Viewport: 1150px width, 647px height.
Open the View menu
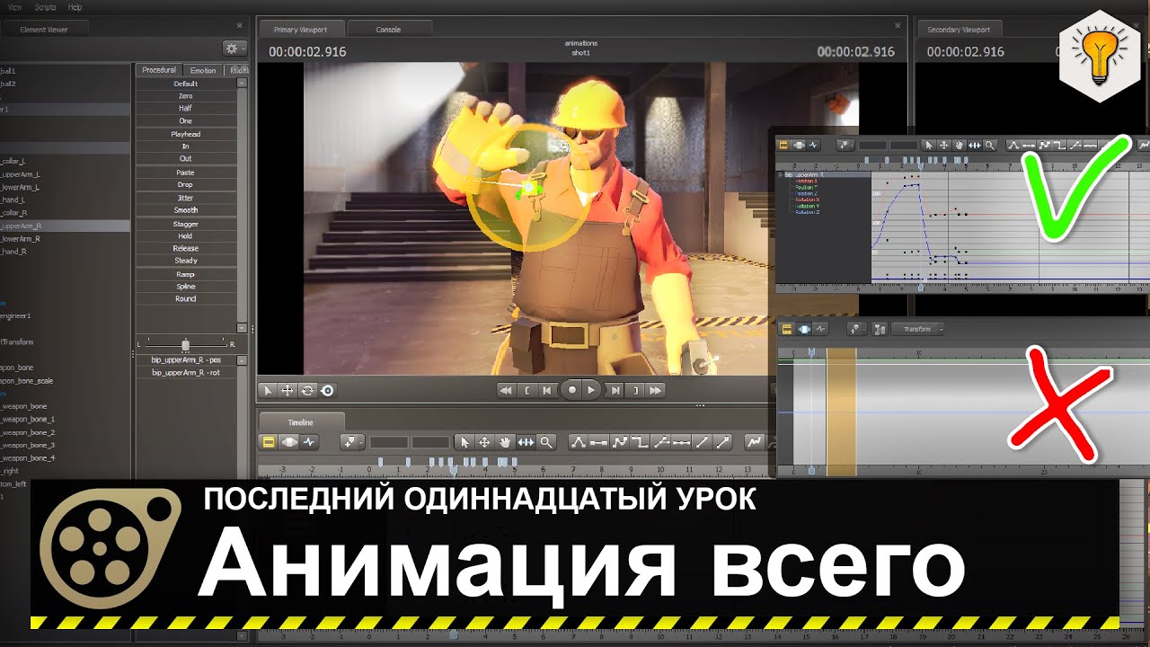tap(14, 6)
